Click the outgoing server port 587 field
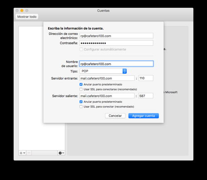 tap(146, 96)
